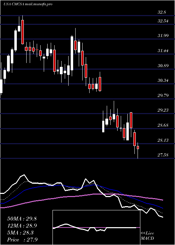Screen dimensions: 175x245
Task: Select the 28.13 price level label
Action: pos(163,140)
